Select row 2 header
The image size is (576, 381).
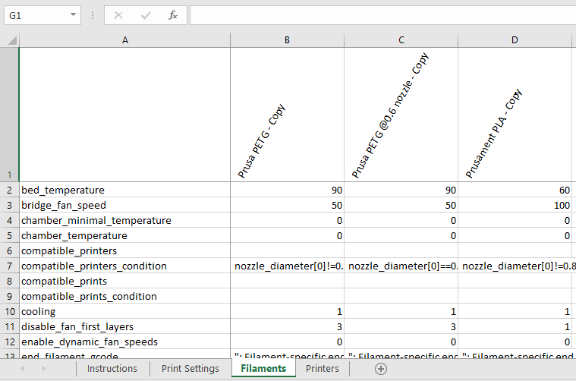(10, 190)
